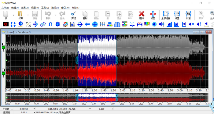Click the right selection bracket in the overview waveform
214x114 pixels.
coord(117,98)
